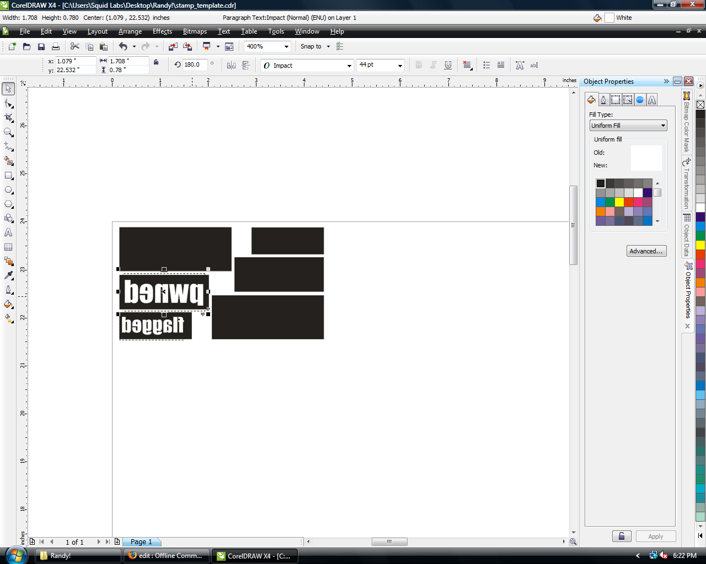Open the File menu
Viewport: 706px width, 564px height.
tap(25, 31)
